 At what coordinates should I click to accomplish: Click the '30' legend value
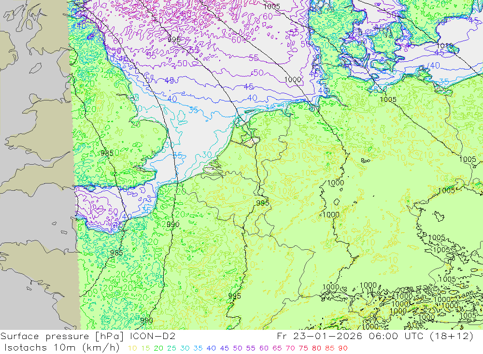(185, 349)
